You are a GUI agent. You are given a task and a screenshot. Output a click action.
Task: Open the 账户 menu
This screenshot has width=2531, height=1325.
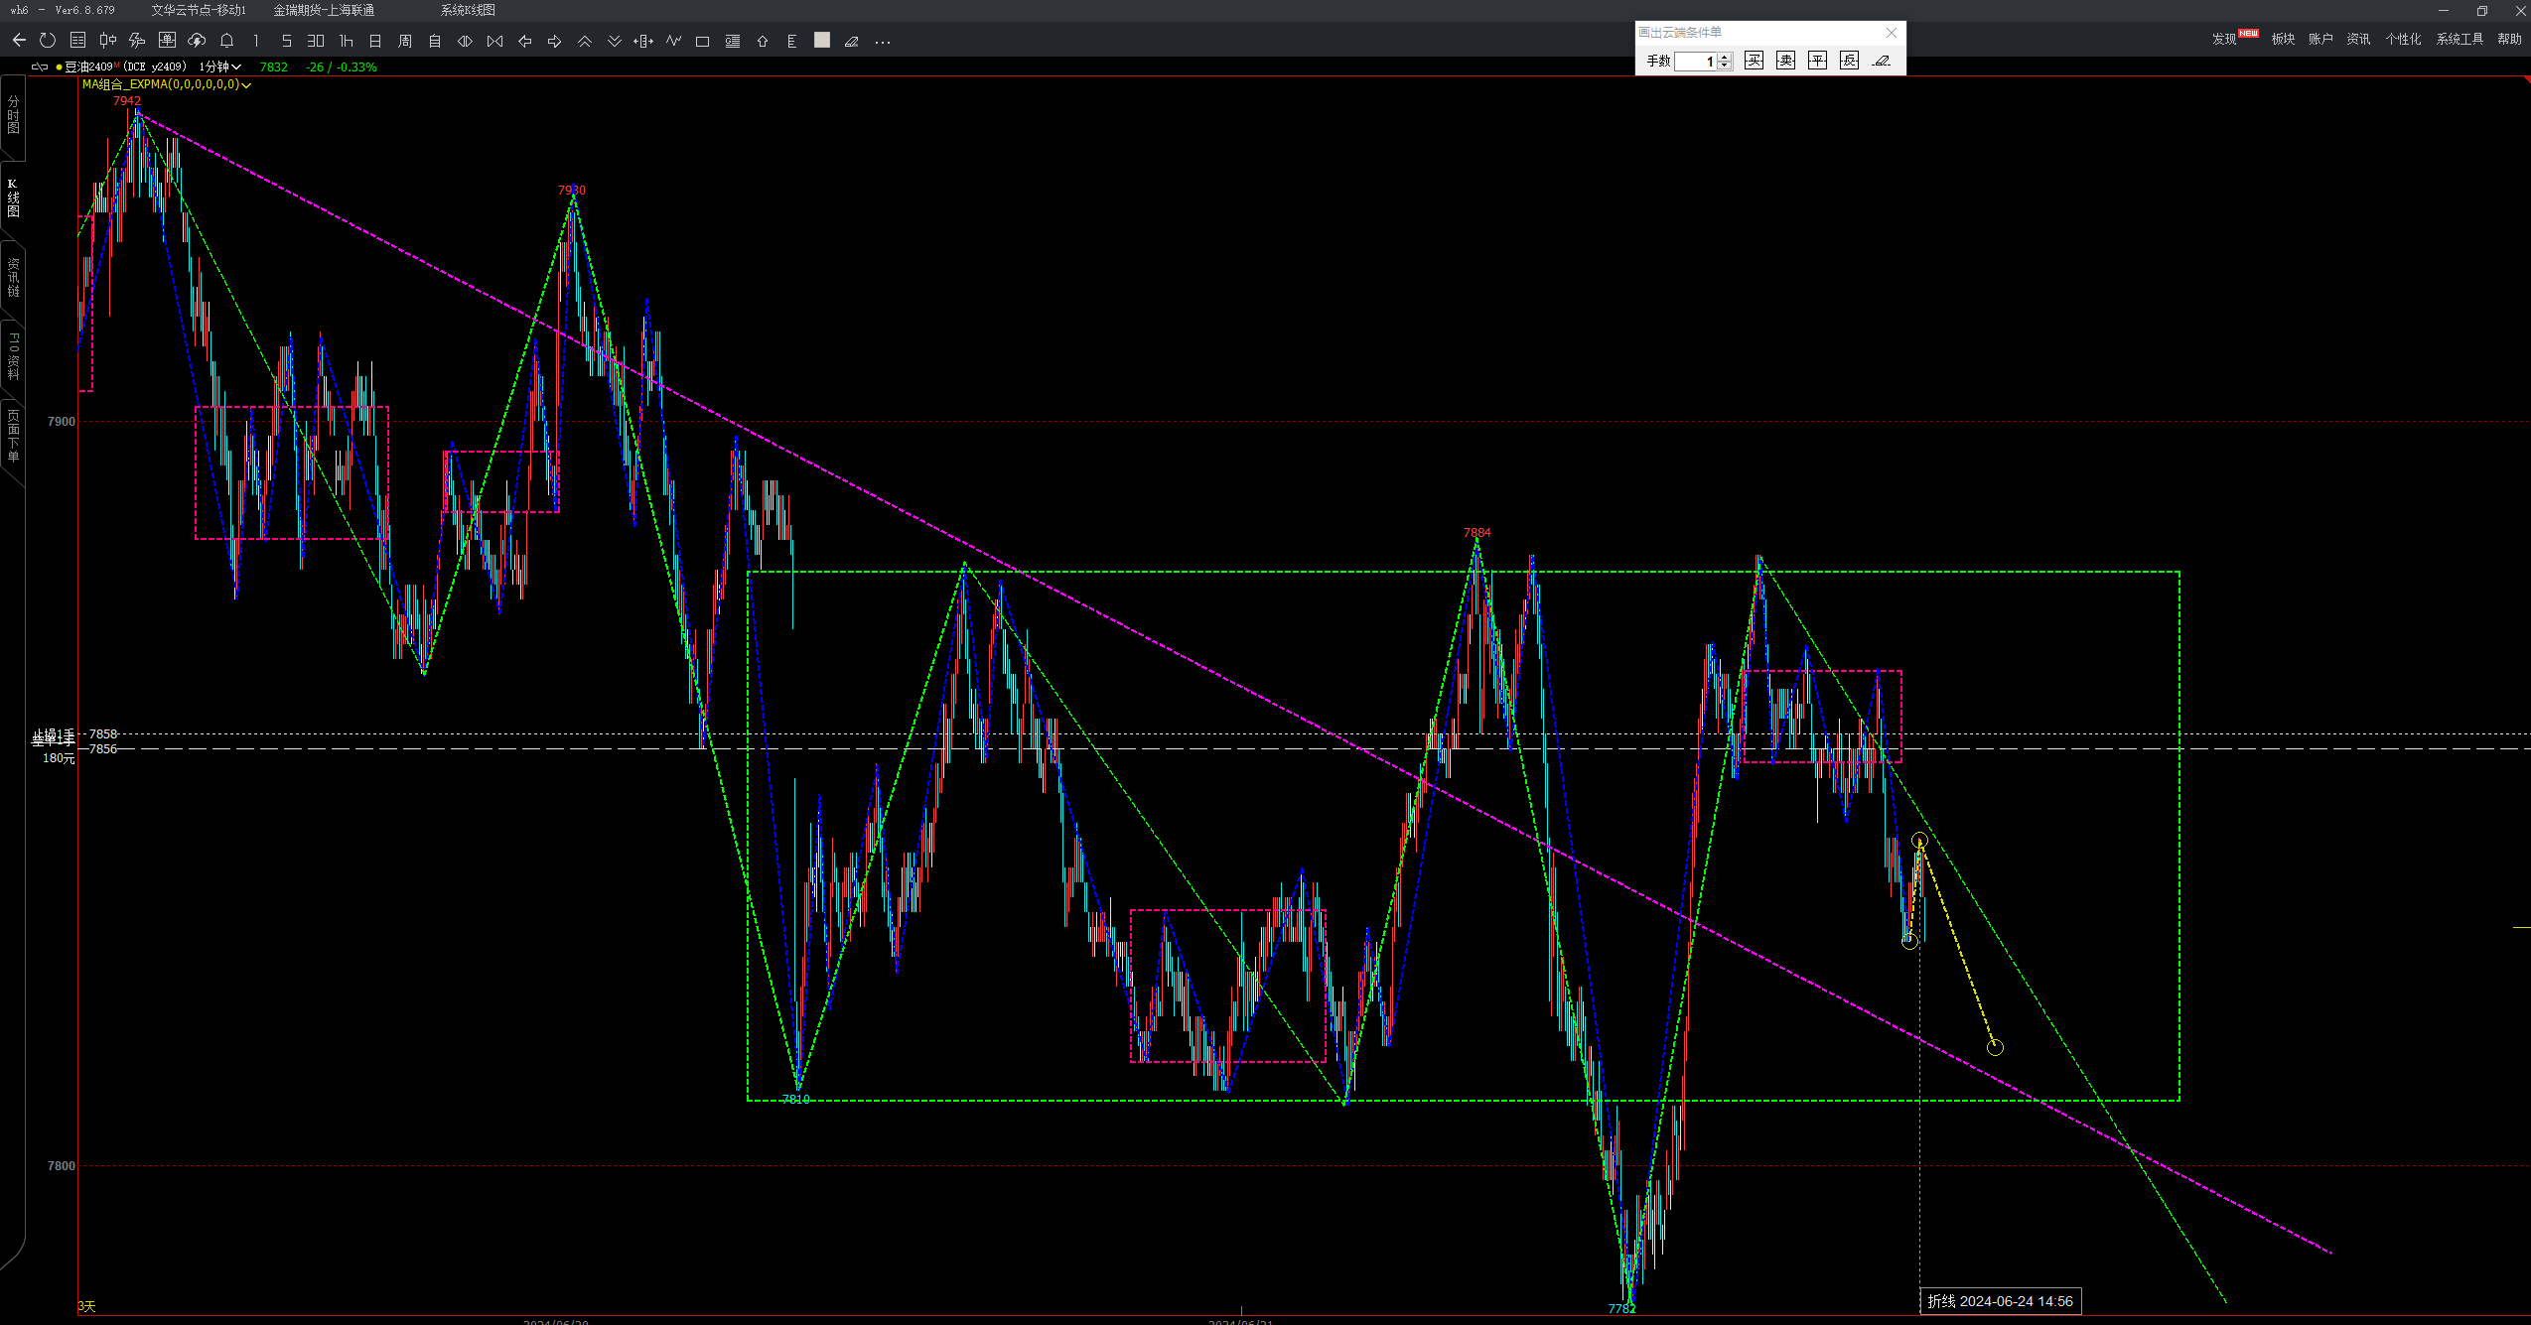tap(2320, 39)
